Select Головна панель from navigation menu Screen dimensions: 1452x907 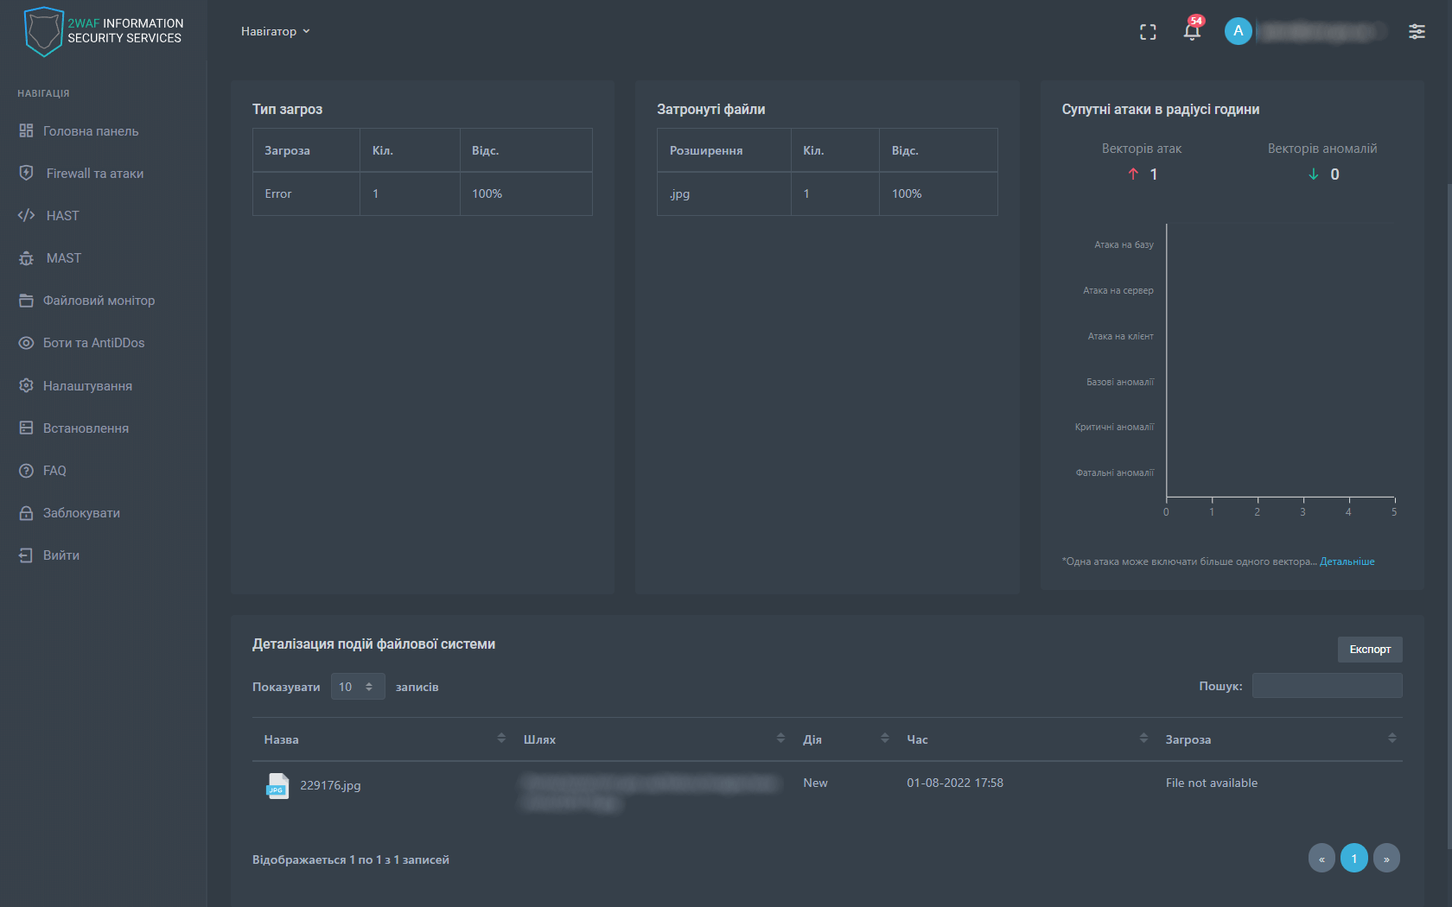[x=90, y=130]
